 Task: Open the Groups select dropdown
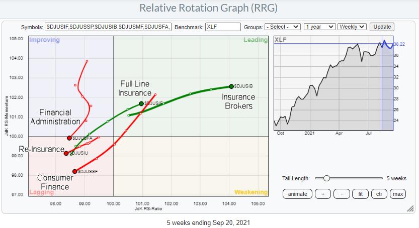[283, 27]
